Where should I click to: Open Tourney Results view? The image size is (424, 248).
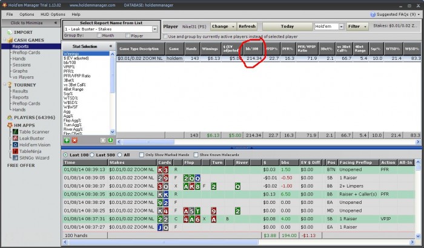click(20, 91)
